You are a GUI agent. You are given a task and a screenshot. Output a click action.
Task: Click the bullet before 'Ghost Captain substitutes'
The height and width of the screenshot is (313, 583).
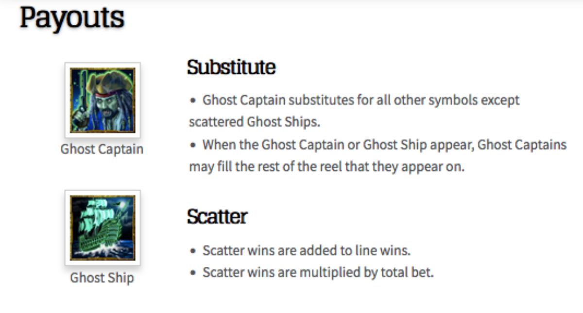point(193,101)
